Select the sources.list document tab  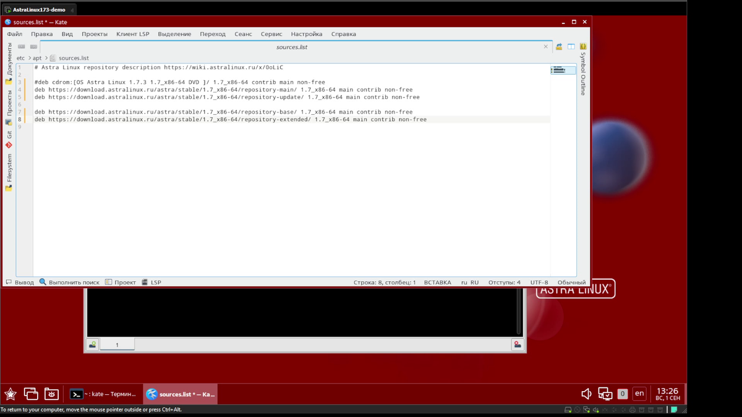point(291,47)
